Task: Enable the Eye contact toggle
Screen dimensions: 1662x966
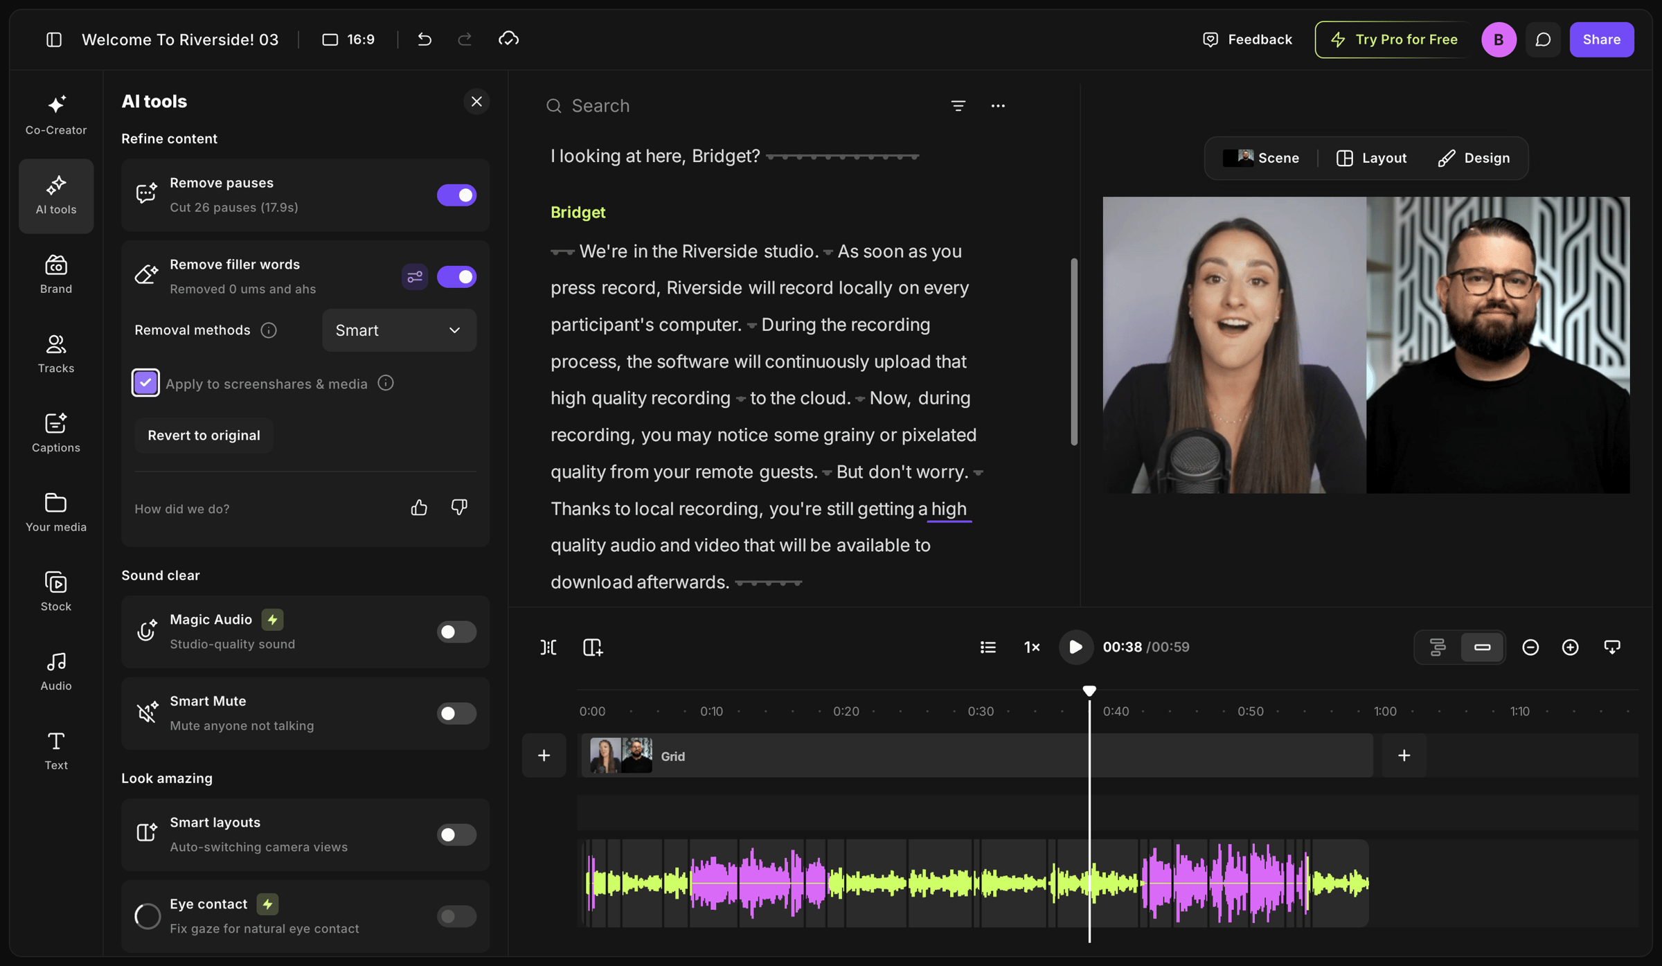Action: click(x=456, y=916)
